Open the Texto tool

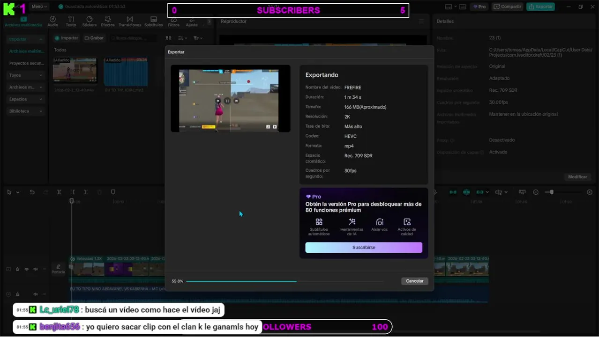pyautogui.click(x=71, y=22)
